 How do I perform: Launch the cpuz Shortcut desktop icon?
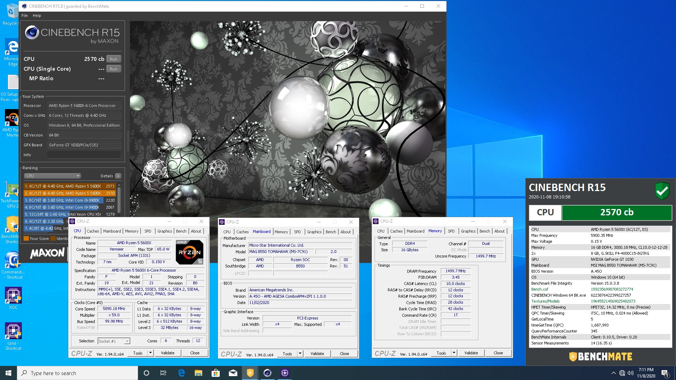[13, 336]
